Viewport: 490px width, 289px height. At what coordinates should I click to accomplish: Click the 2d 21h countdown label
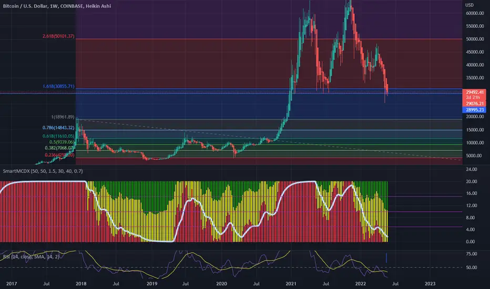tap(473, 98)
